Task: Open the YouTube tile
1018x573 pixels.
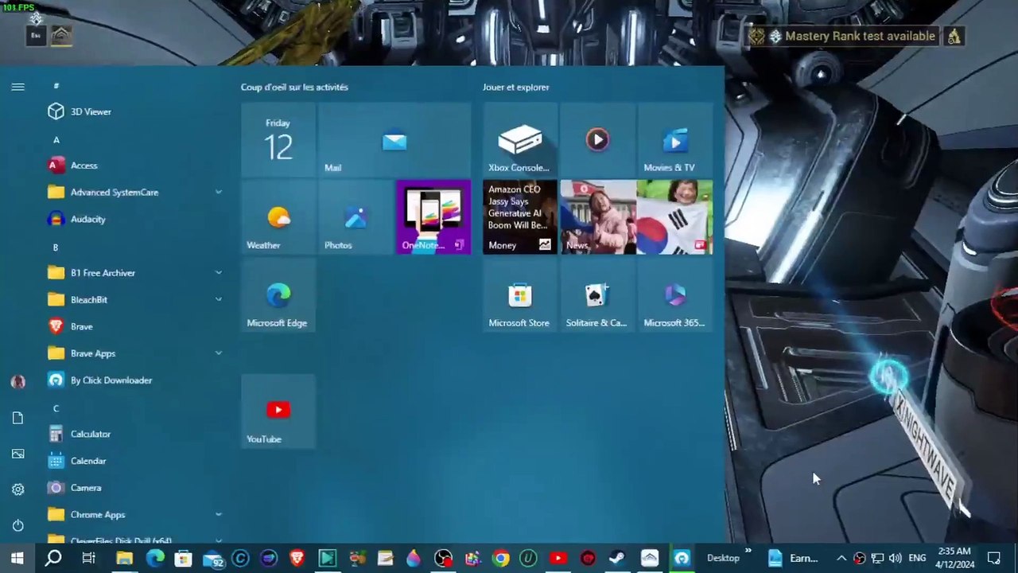Action: click(278, 411)
